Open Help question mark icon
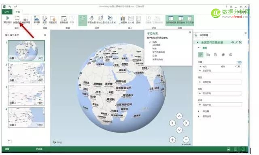The width and height of the screenshot is (259, 155). click(x=226, y=6)
